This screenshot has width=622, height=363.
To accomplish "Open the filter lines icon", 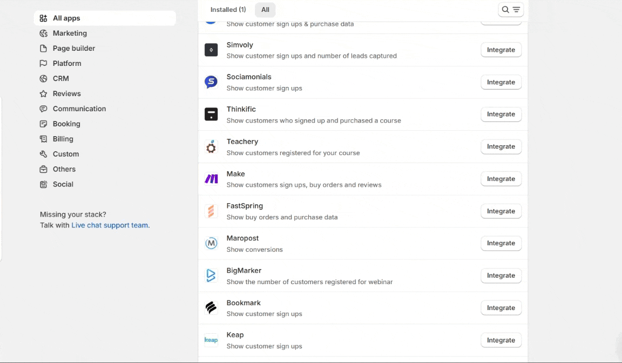I will pos(516,10).
